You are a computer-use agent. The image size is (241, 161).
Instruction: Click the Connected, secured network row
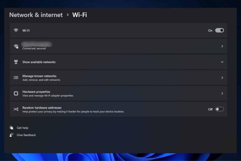[x=118, y=46]
